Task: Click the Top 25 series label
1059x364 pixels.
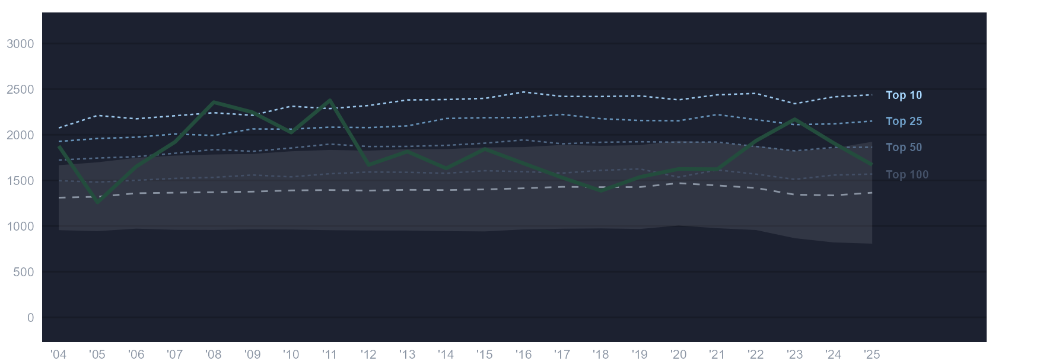Action: tap(904, 121)
